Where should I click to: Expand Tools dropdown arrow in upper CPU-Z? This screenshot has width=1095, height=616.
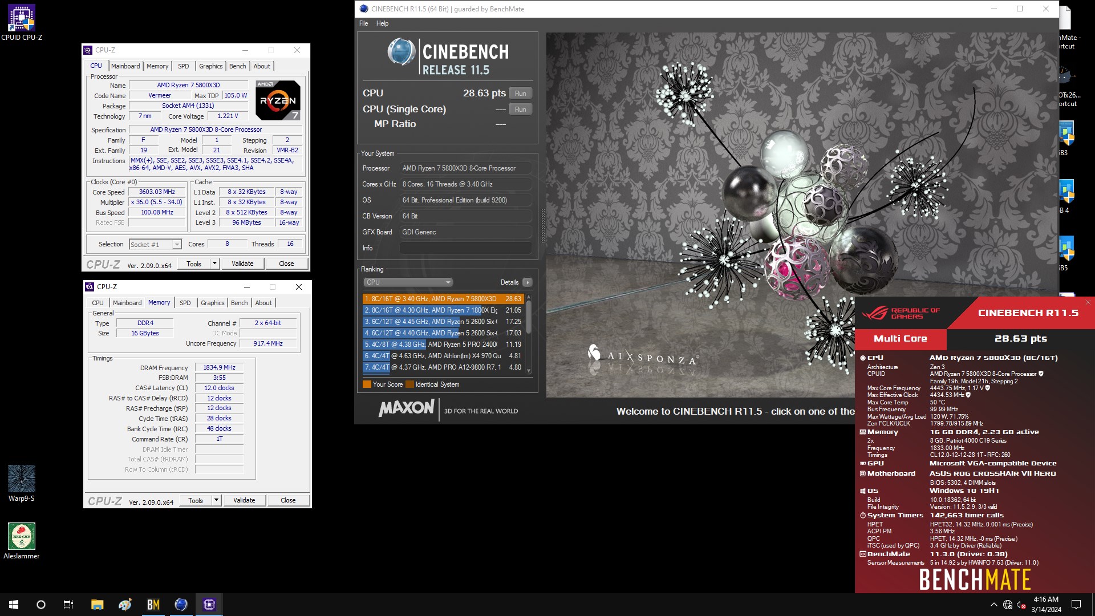tap(214, 264)
